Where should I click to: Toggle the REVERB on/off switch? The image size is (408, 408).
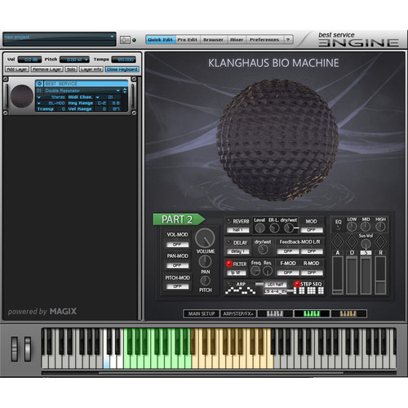(229, 221)
